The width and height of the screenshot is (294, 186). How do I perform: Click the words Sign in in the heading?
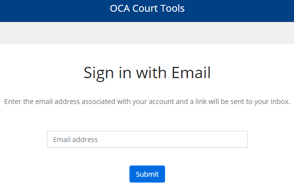(107, 73)
